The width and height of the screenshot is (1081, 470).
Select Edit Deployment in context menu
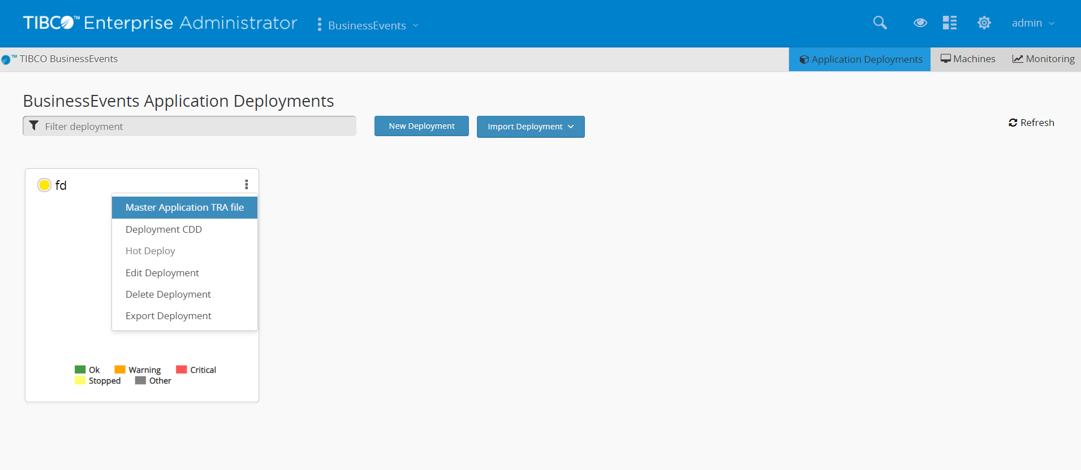pyautogui.click(x=162, y=273)
